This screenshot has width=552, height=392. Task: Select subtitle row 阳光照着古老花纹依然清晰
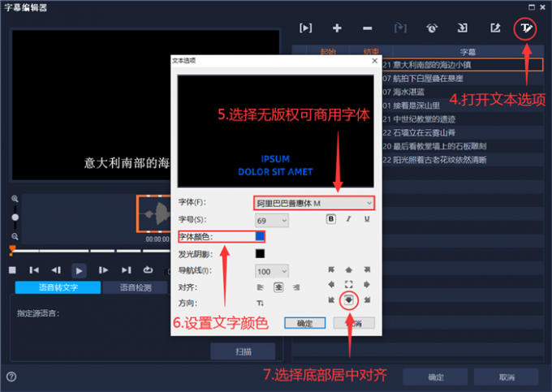pos(463,160)
